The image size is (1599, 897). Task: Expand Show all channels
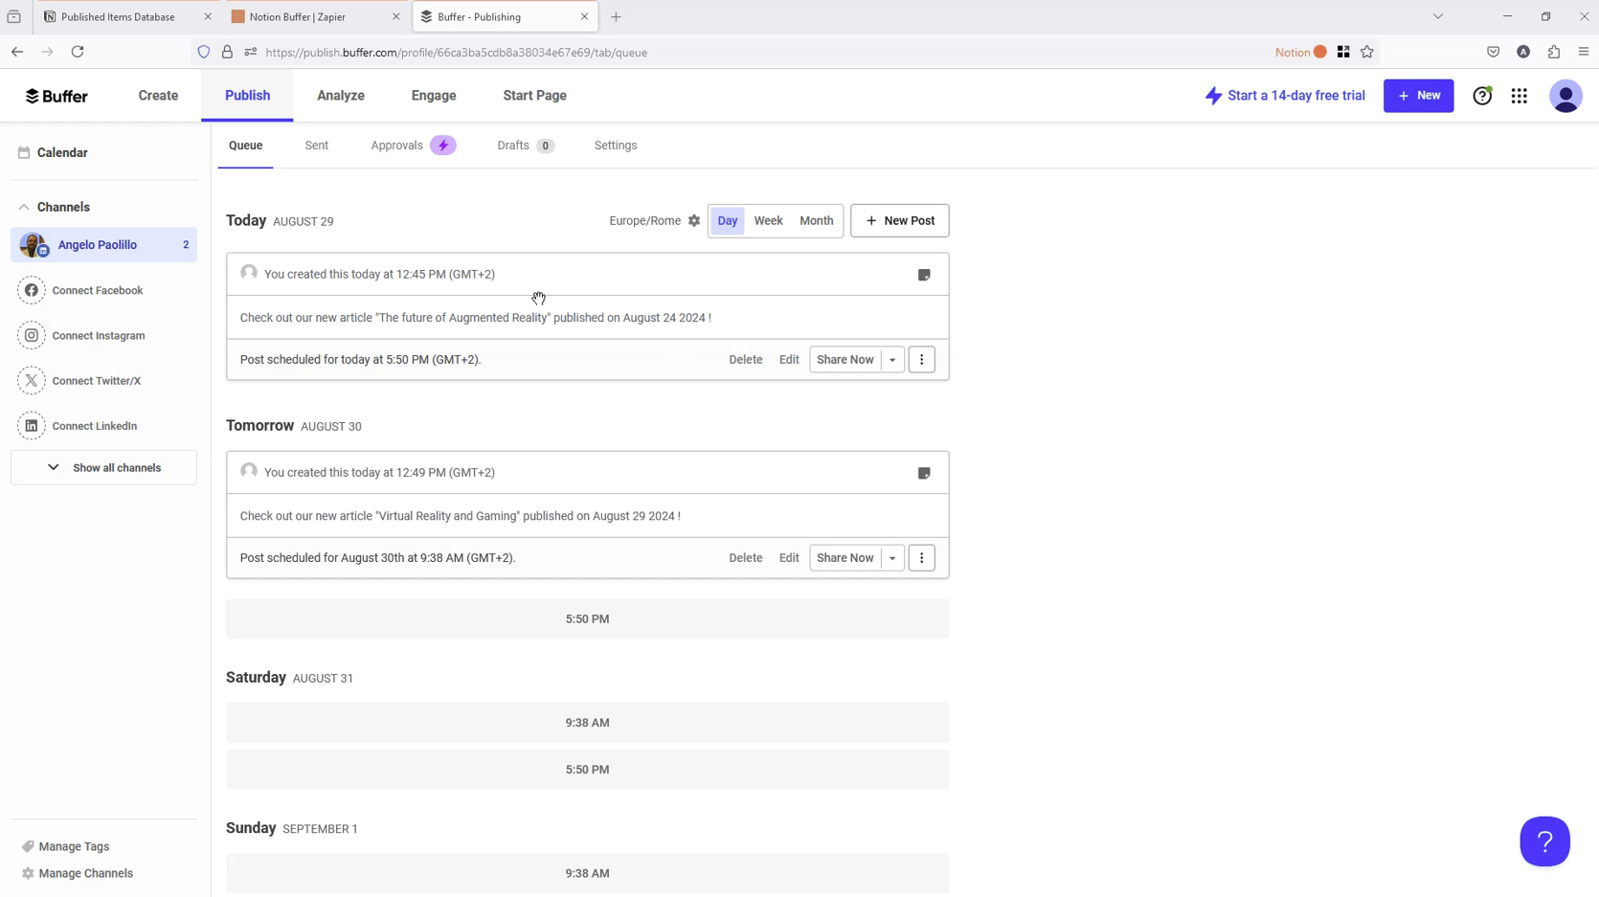(x=103, y=468)
